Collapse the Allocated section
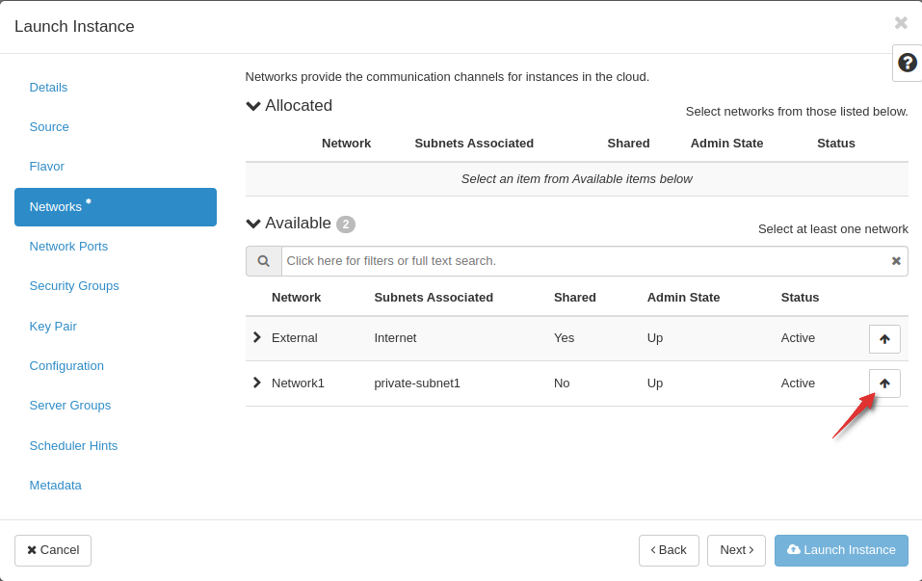The width and height of the screenshot is (922, 581). (x=253, y=106)
